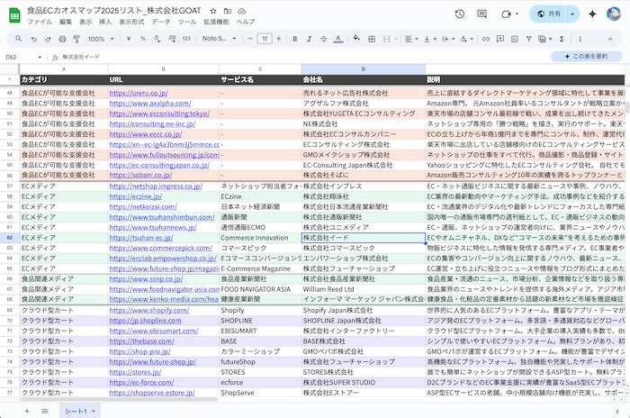Click the undo arrow in toolbar
Image resolution: width=630 pixels, height=418 pixels.
(34, 39)
